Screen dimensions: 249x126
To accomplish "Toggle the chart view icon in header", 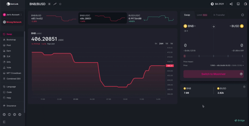I will pyautogui.click(x=55, y=4).
